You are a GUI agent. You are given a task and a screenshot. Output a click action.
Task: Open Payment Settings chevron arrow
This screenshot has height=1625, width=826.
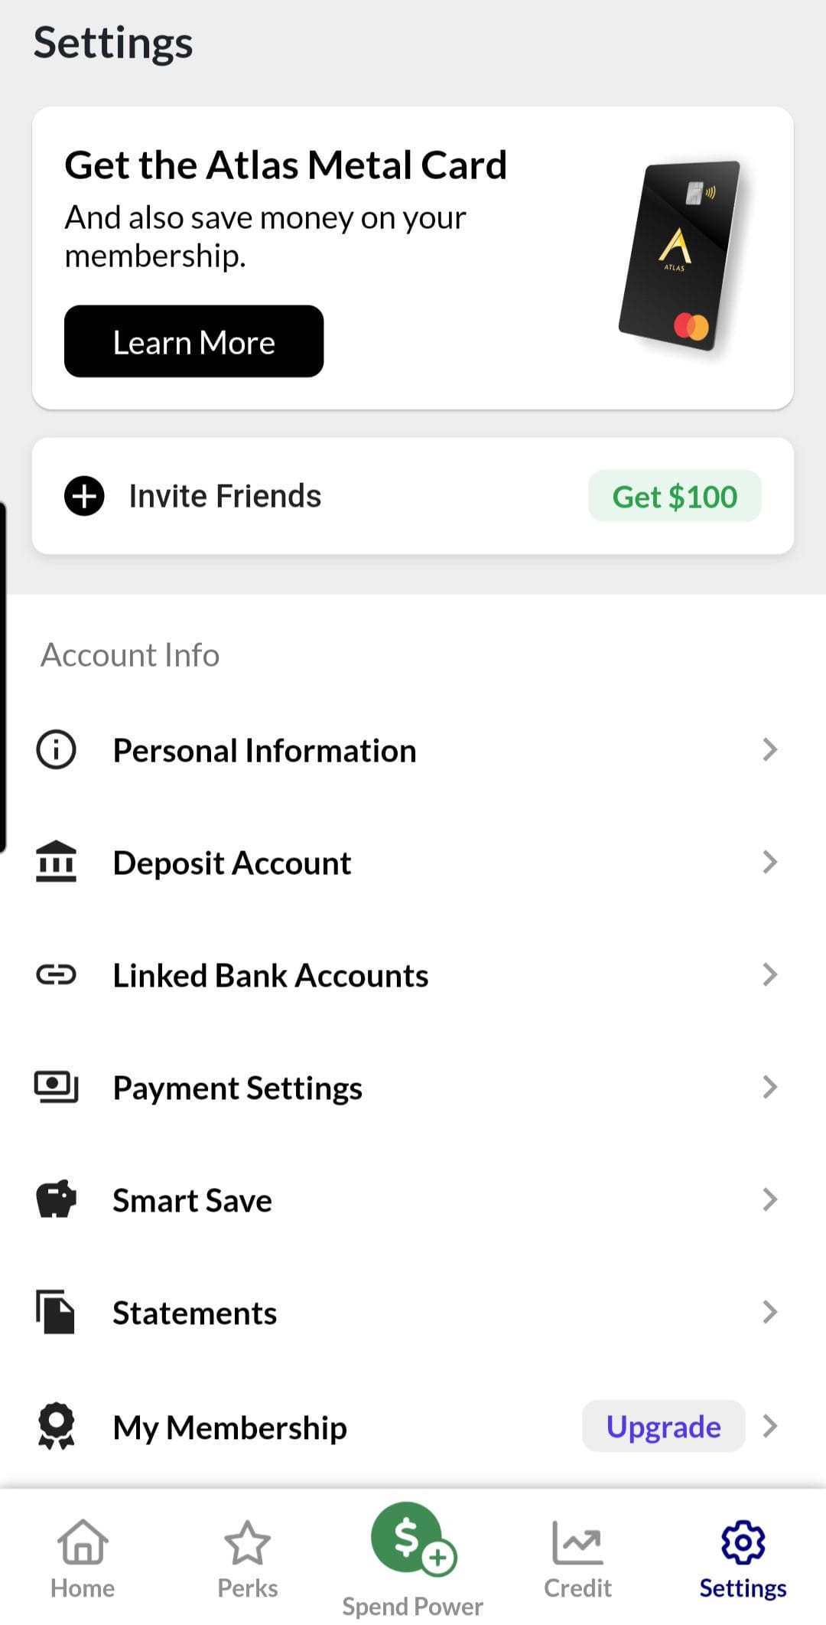point(769,1087)
